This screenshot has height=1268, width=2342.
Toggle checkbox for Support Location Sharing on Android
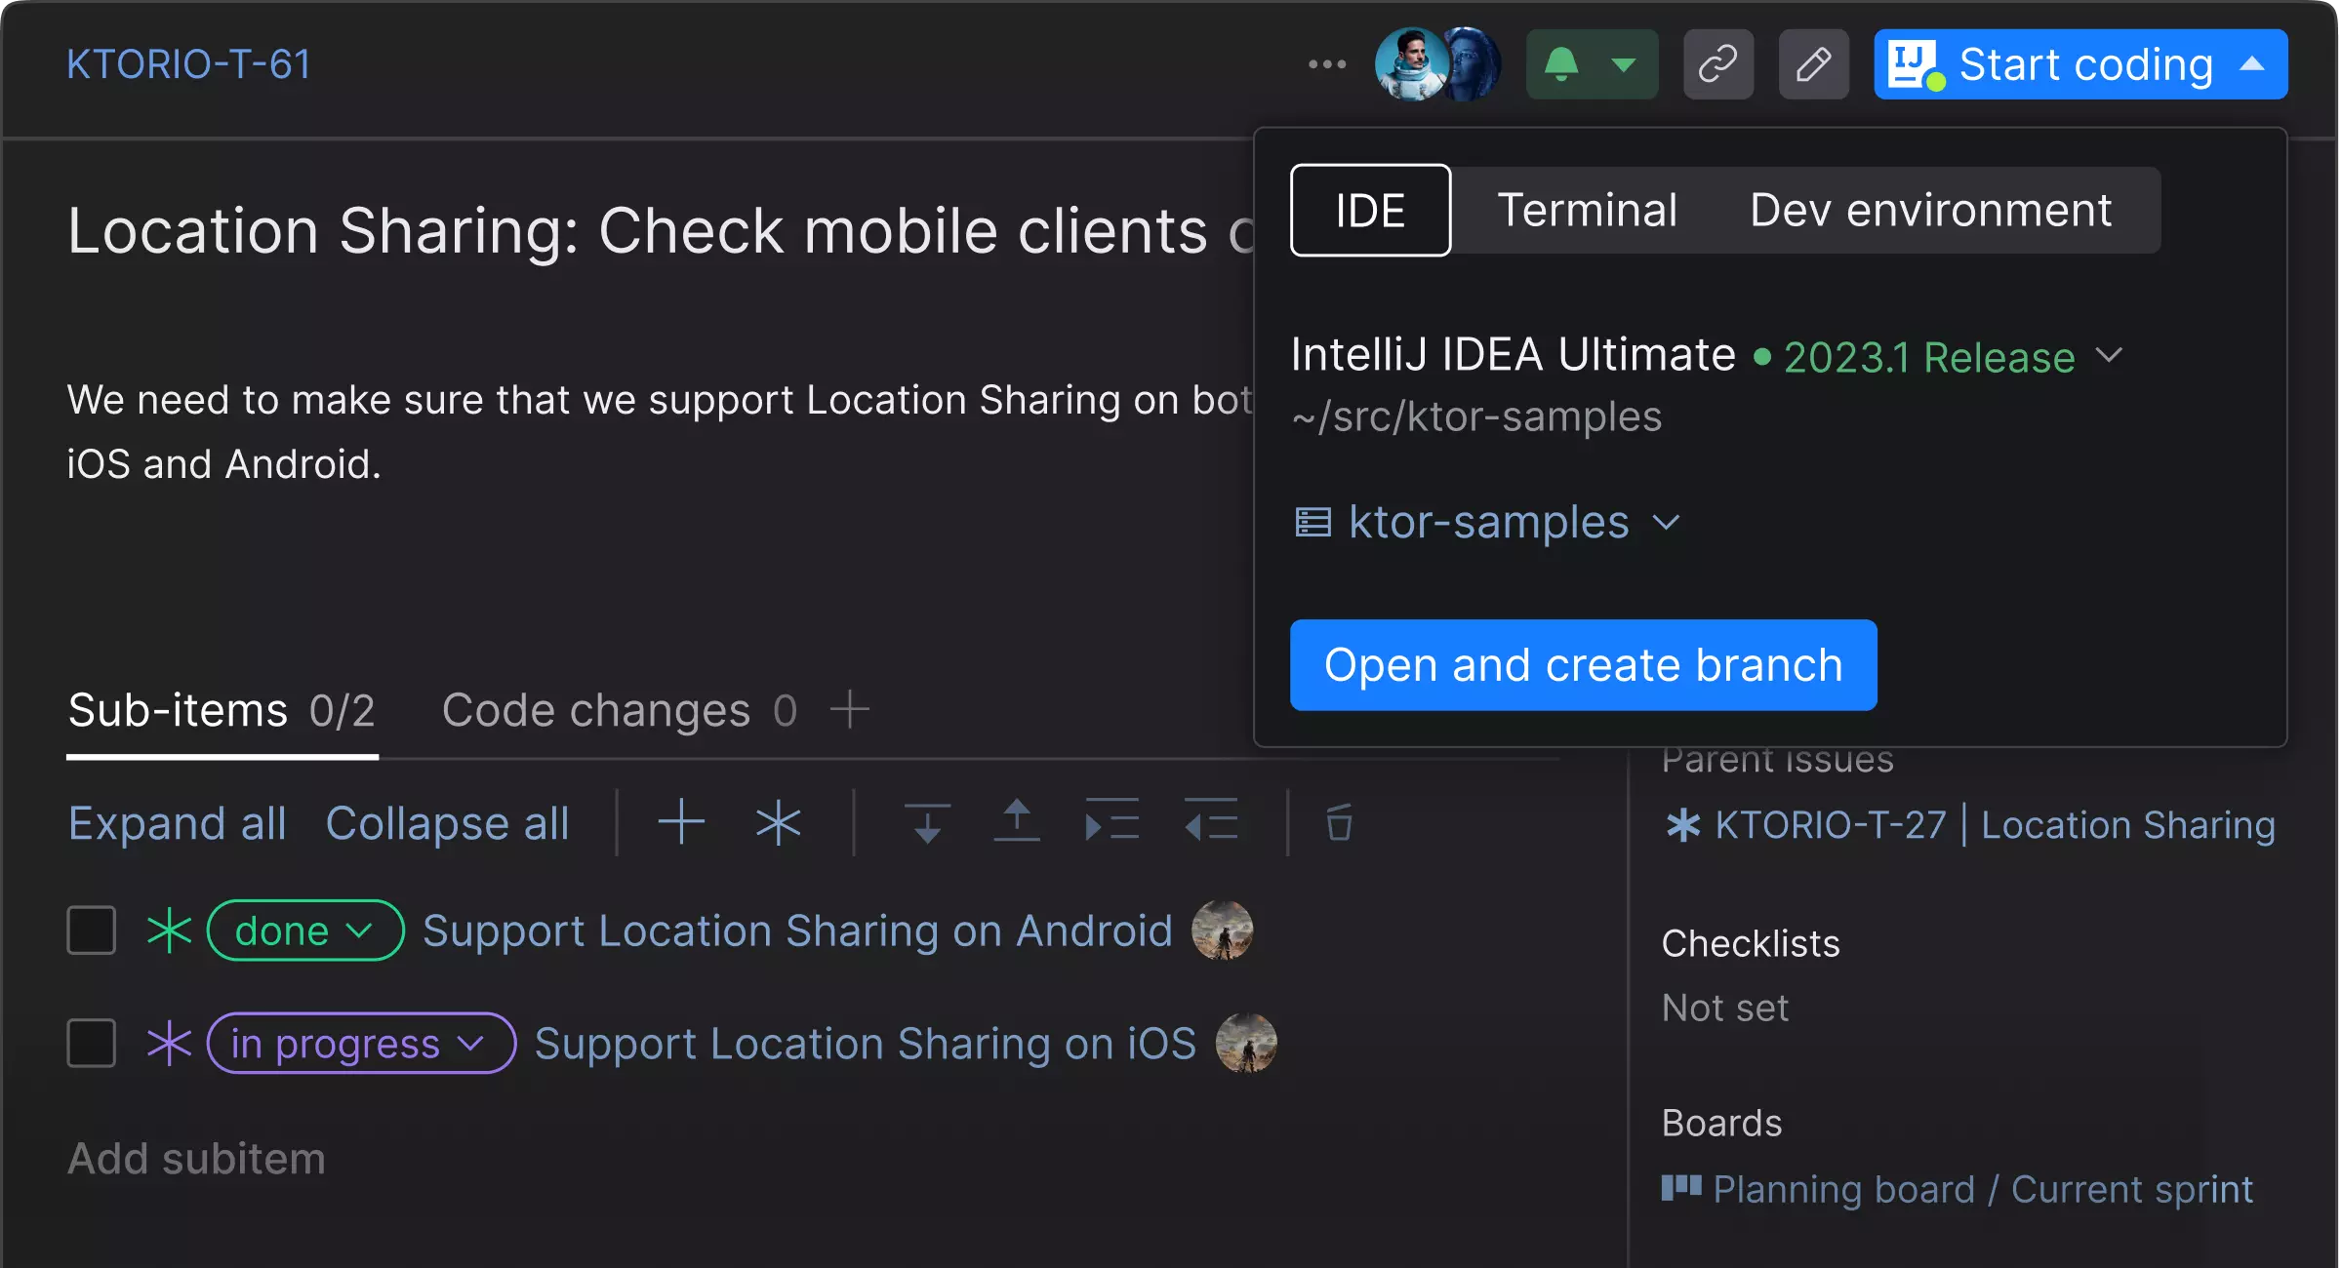(x=89, y=930)
